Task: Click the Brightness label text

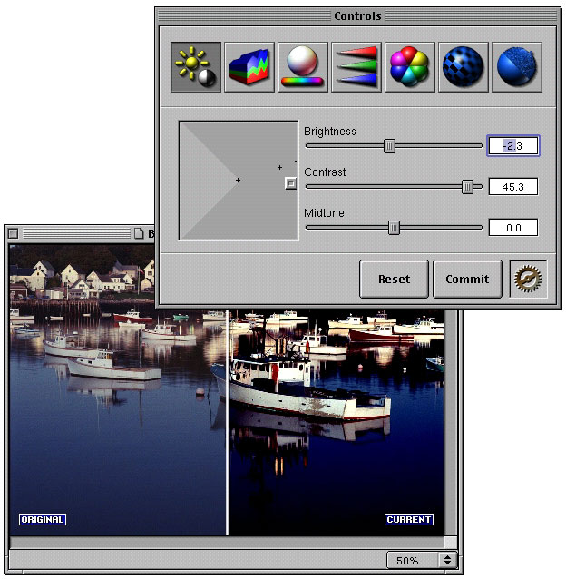Action: click(330, 132)
